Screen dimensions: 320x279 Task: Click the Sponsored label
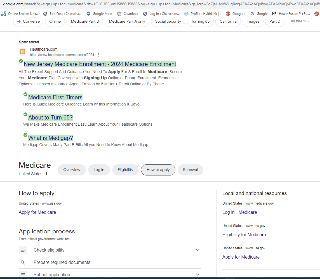29,42
